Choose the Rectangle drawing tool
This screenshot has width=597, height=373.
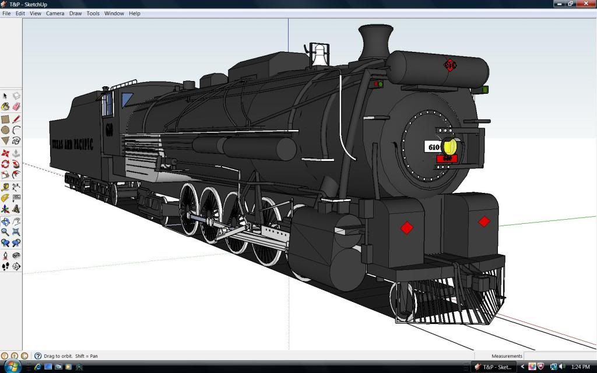coord(5,119)
